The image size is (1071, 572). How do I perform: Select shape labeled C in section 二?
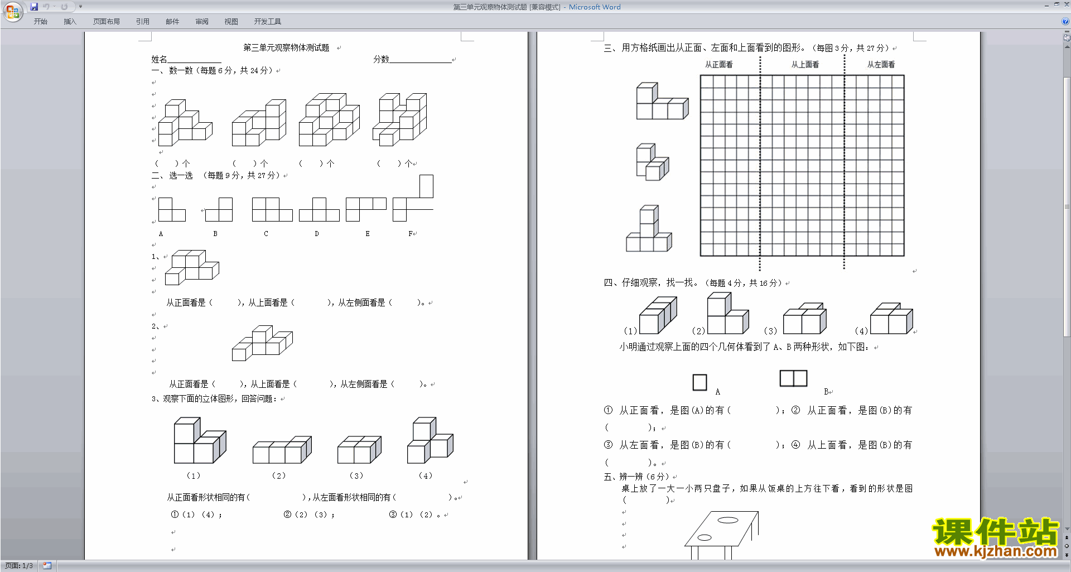pos(272,210)
